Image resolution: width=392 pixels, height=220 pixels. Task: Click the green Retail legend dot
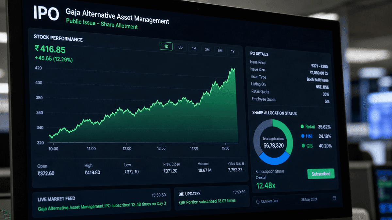(x=302, y=126)
